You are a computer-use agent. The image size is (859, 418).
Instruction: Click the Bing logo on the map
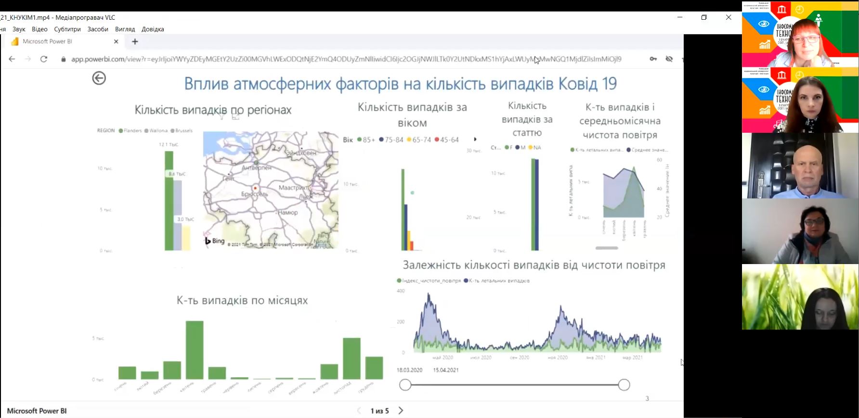coord(215,241)
